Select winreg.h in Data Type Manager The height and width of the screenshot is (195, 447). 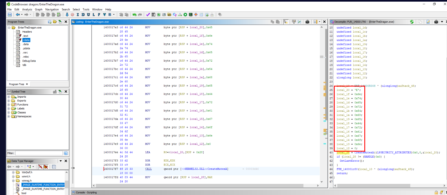[27, 181]
